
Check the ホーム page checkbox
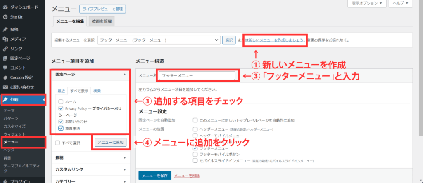point(61,101)
